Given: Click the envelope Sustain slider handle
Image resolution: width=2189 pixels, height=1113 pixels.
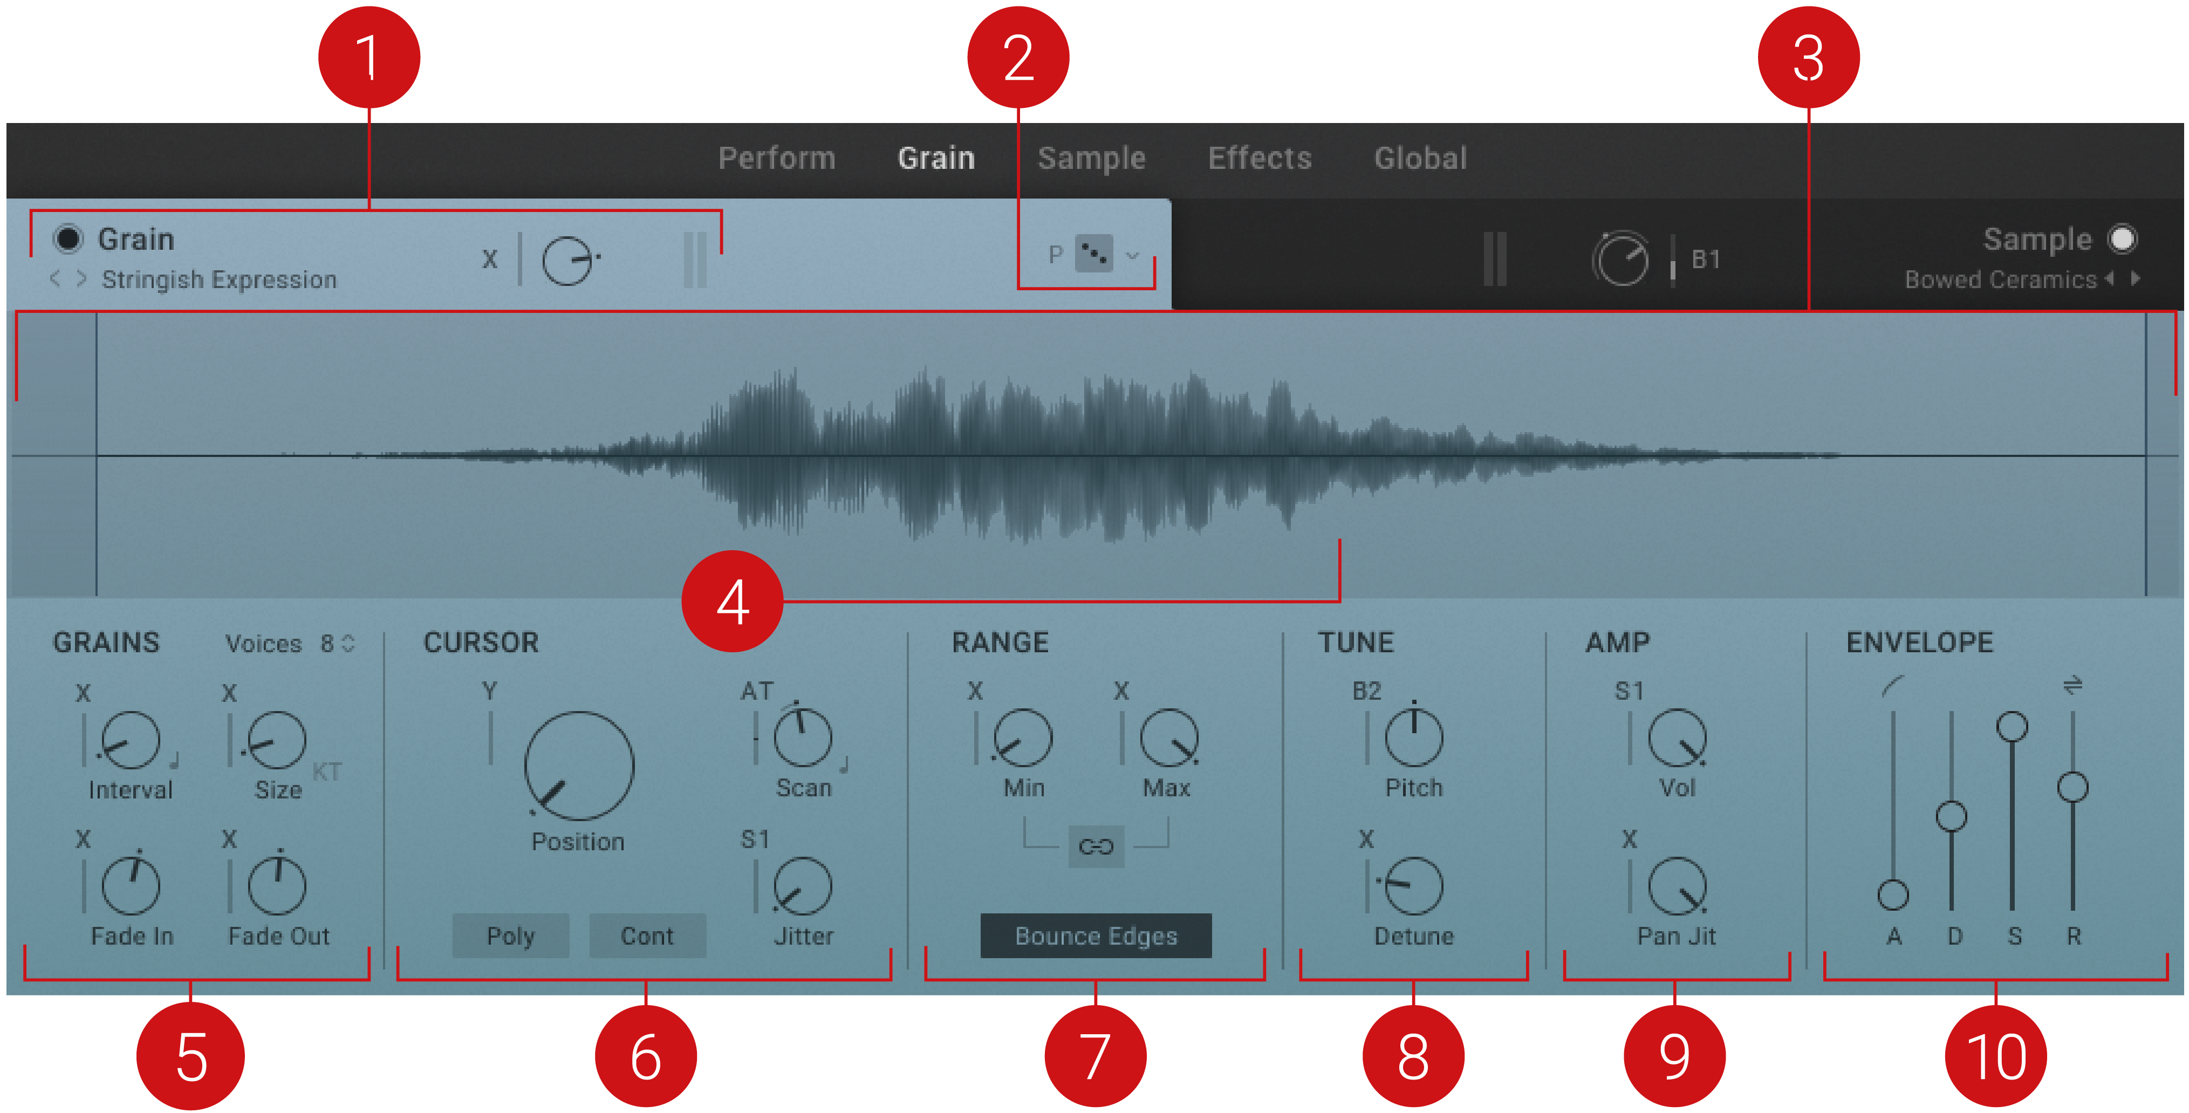Looking at the screenshot, I should tap(2012, 726).
